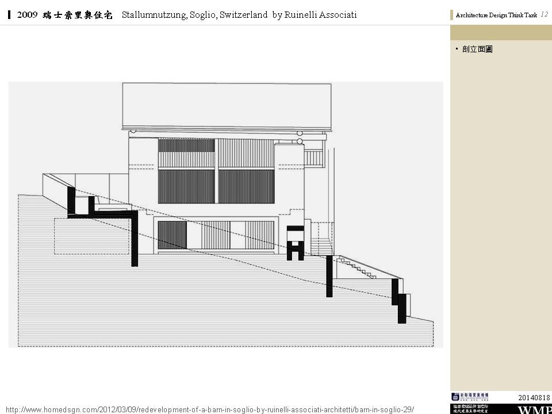Click the date stamp 20140818
This screenshot has height=414, width=552.
[x=534, y=397]
